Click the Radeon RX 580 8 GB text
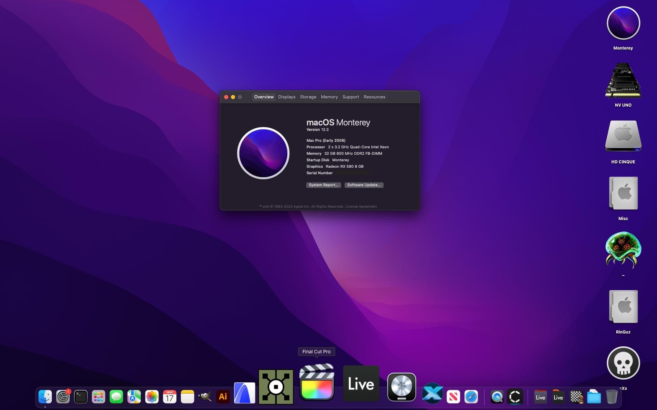Image resolution: width=657 pixels, height=410 pixels. [x=344, y=166]
